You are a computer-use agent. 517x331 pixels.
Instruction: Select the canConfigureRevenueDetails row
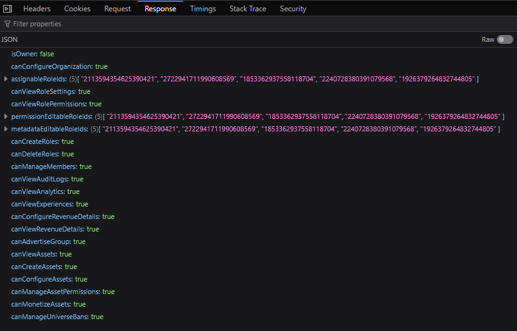(x=258, y=216)
